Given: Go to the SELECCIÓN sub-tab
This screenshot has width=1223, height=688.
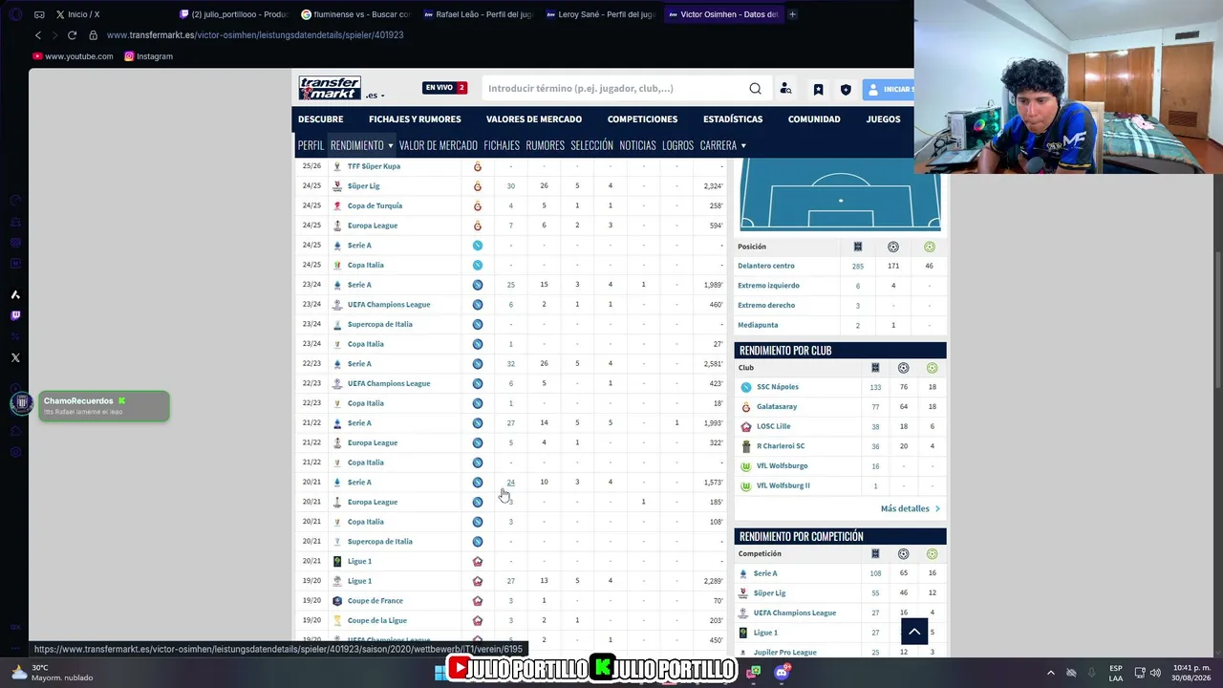Looking at the screenshot, I should pos(591,145).
